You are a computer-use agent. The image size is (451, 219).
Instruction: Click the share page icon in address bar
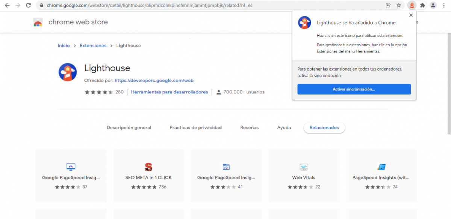[x=388, y=5]
